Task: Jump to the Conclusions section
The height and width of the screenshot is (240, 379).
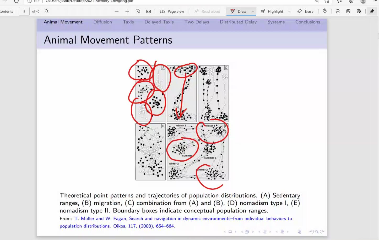Action: point(307,22)
